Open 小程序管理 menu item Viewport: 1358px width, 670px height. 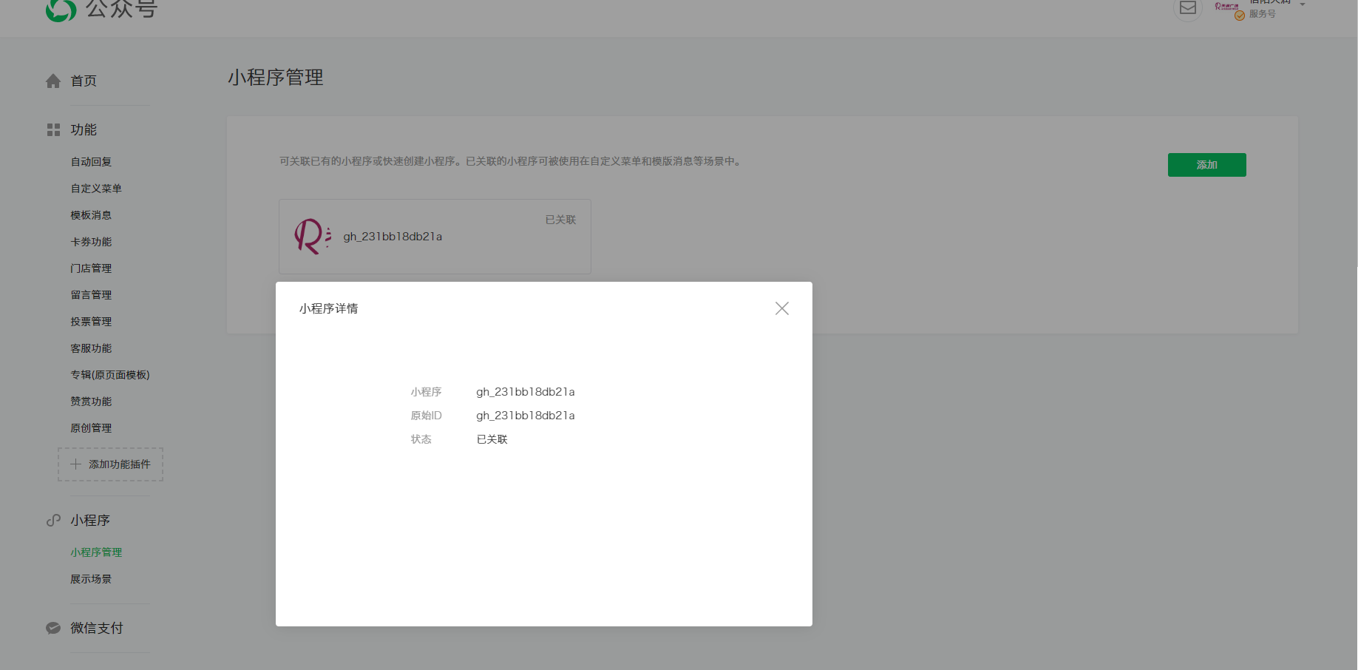point(96,552)
